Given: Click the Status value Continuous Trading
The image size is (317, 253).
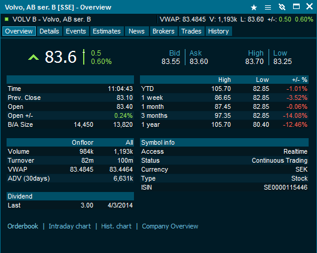Looking at the screenshot, I should click(279, 160).
